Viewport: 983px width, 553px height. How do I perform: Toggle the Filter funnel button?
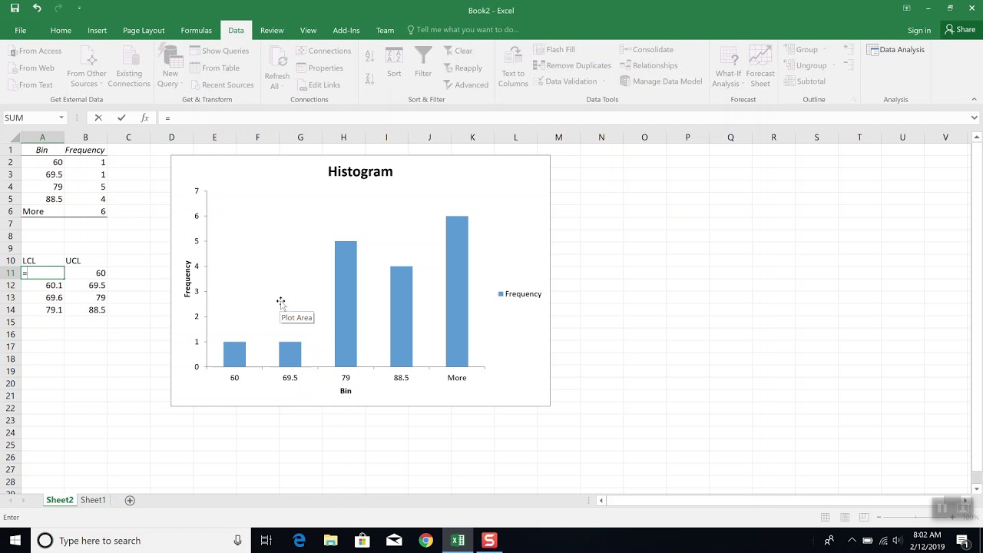(x=423, y=62)
